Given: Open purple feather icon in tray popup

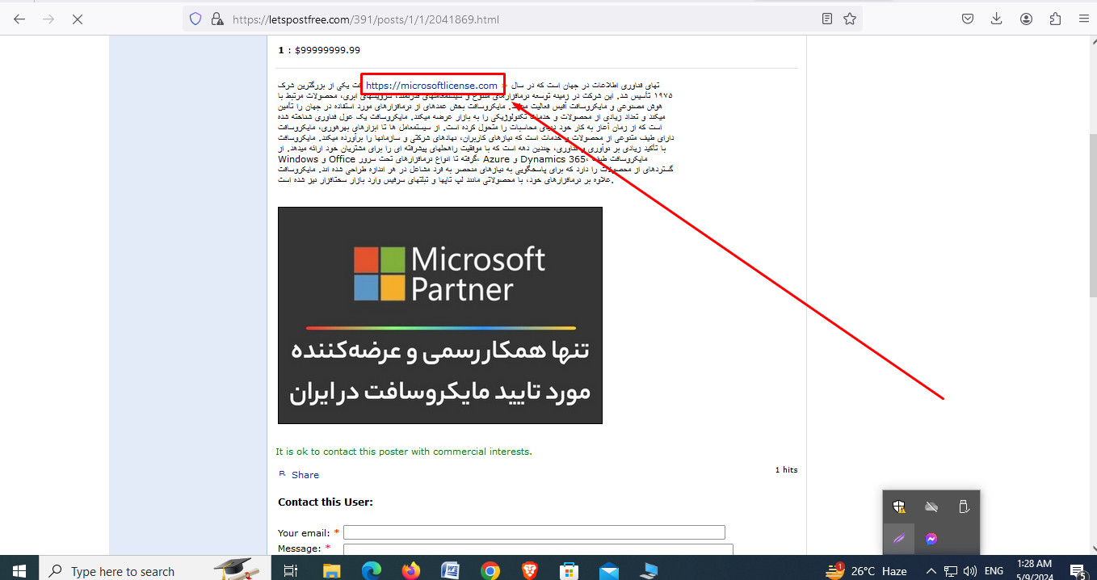Looking at the screenshot, I should point(898,539).
